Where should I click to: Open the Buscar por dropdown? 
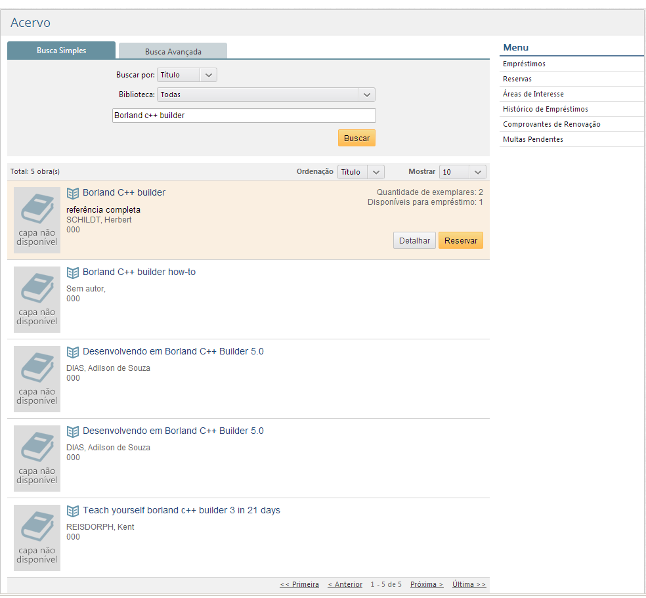coord(187,75)
